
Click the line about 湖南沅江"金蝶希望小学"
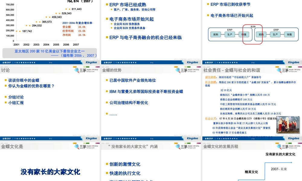(x=245, y=95)
